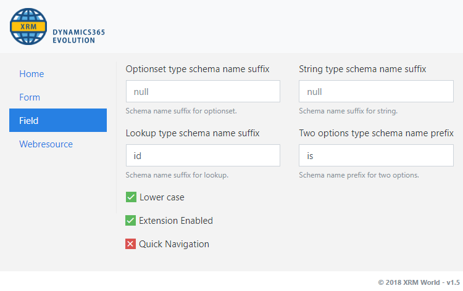Open the Webresource section
Screen dimensions: 463x291
46,144
